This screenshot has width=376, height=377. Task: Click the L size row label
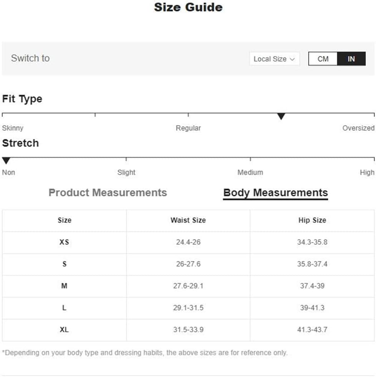(64, 308)
